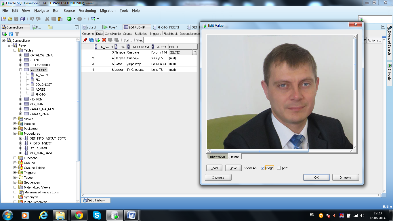The height and width of the screenshot is (221, 393).
Task: Expand the GET_INFO_ABOUT_SOTR procedure node
Action: coord(20,138)
